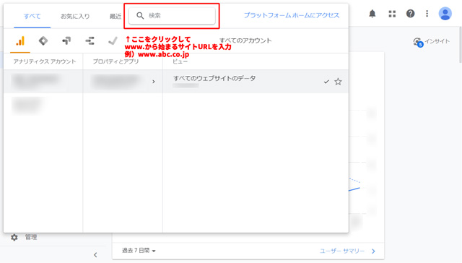Screen dimensions: 462x263
Task: Select the Tag Manager diamond icon
Action: point(43,40)
